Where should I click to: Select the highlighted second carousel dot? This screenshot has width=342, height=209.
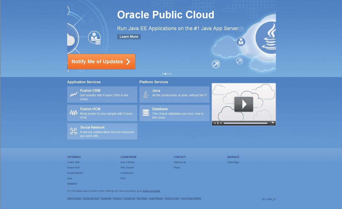[x=165, y=74]
